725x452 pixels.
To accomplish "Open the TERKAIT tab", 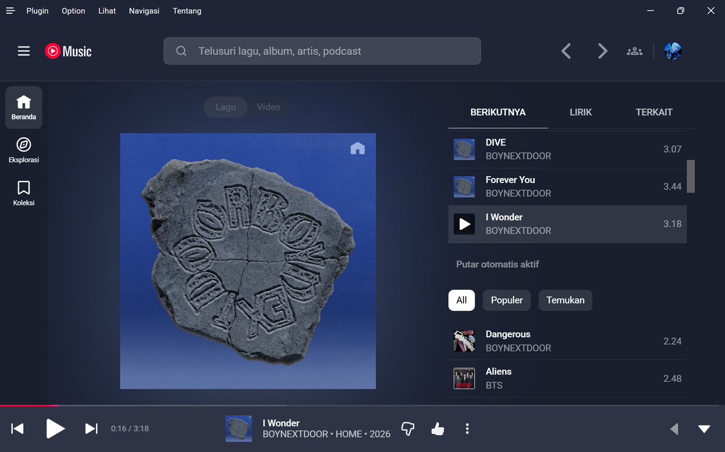I will [x=654, y=112].
